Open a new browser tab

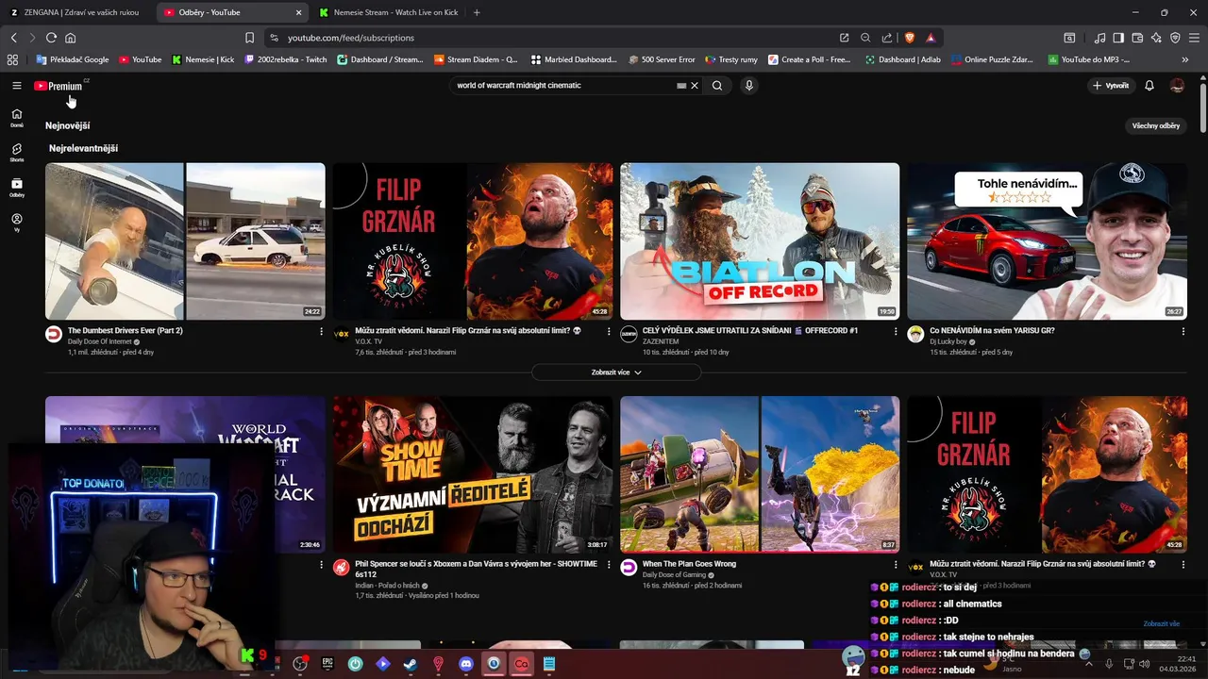tap(477, 12)
